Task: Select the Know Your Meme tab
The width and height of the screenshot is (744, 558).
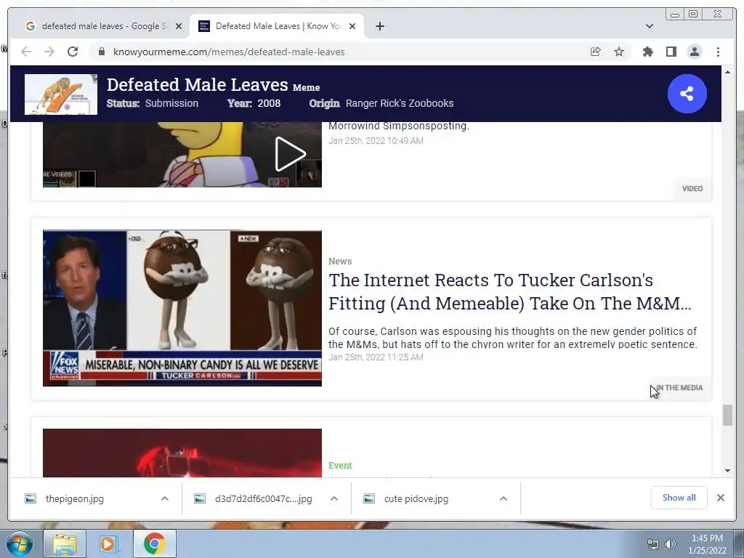Action: point(277,26)
